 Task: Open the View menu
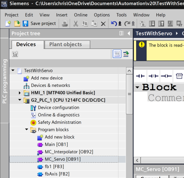click(44, 15)
